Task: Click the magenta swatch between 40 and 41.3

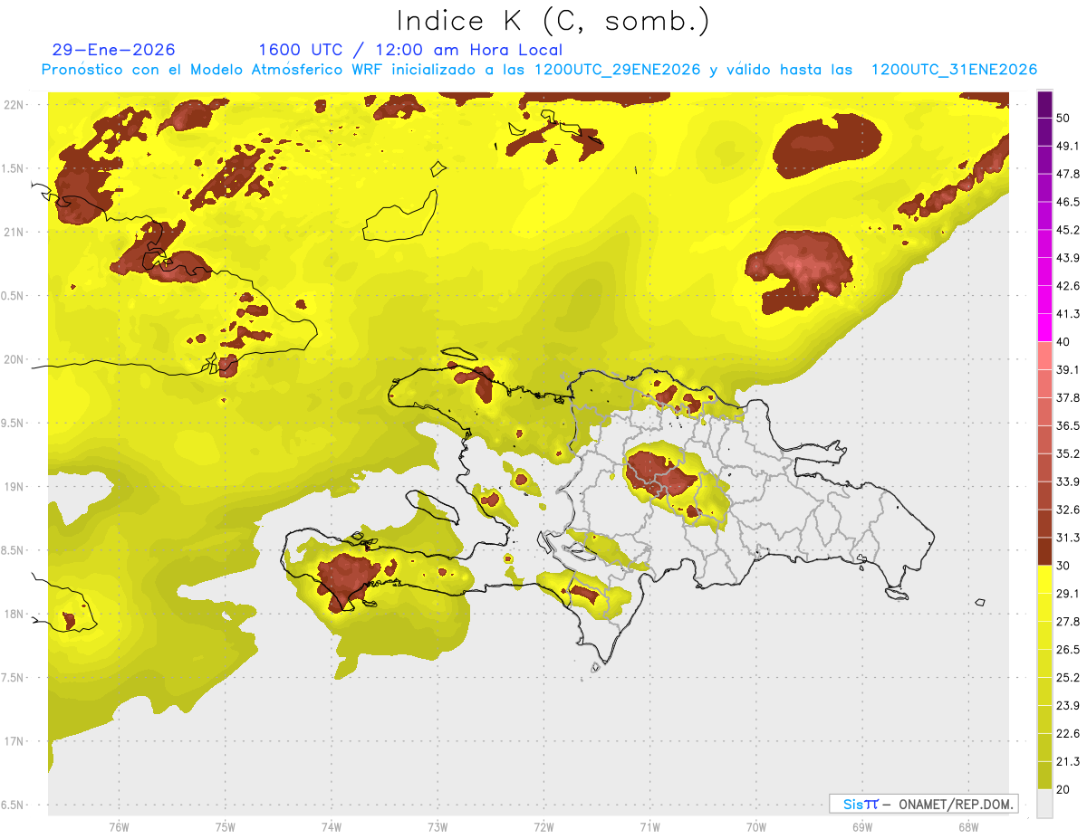Action: 1044,328
